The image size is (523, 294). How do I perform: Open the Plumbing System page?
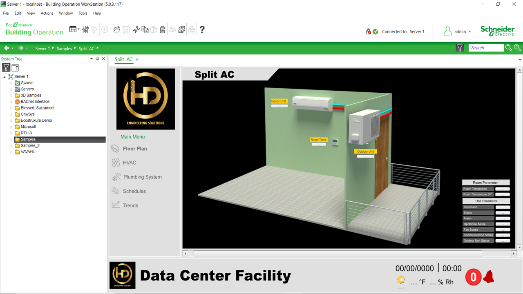tap(142, 177)
